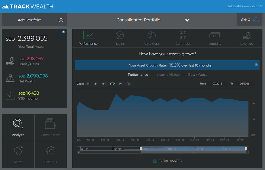Zoom chart to 3m
This screenshot has height=170, width=265.
coord(96,84)
